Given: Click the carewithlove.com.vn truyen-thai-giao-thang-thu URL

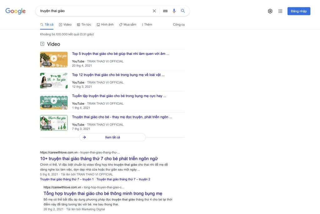Looking at the screenshot, I should coord(80,153).
